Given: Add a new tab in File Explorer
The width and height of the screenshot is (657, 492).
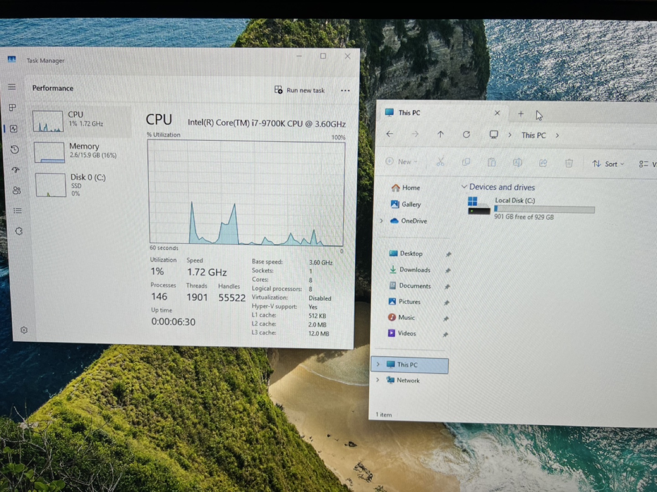Looking at the screenshot, I should pos(521,113).
